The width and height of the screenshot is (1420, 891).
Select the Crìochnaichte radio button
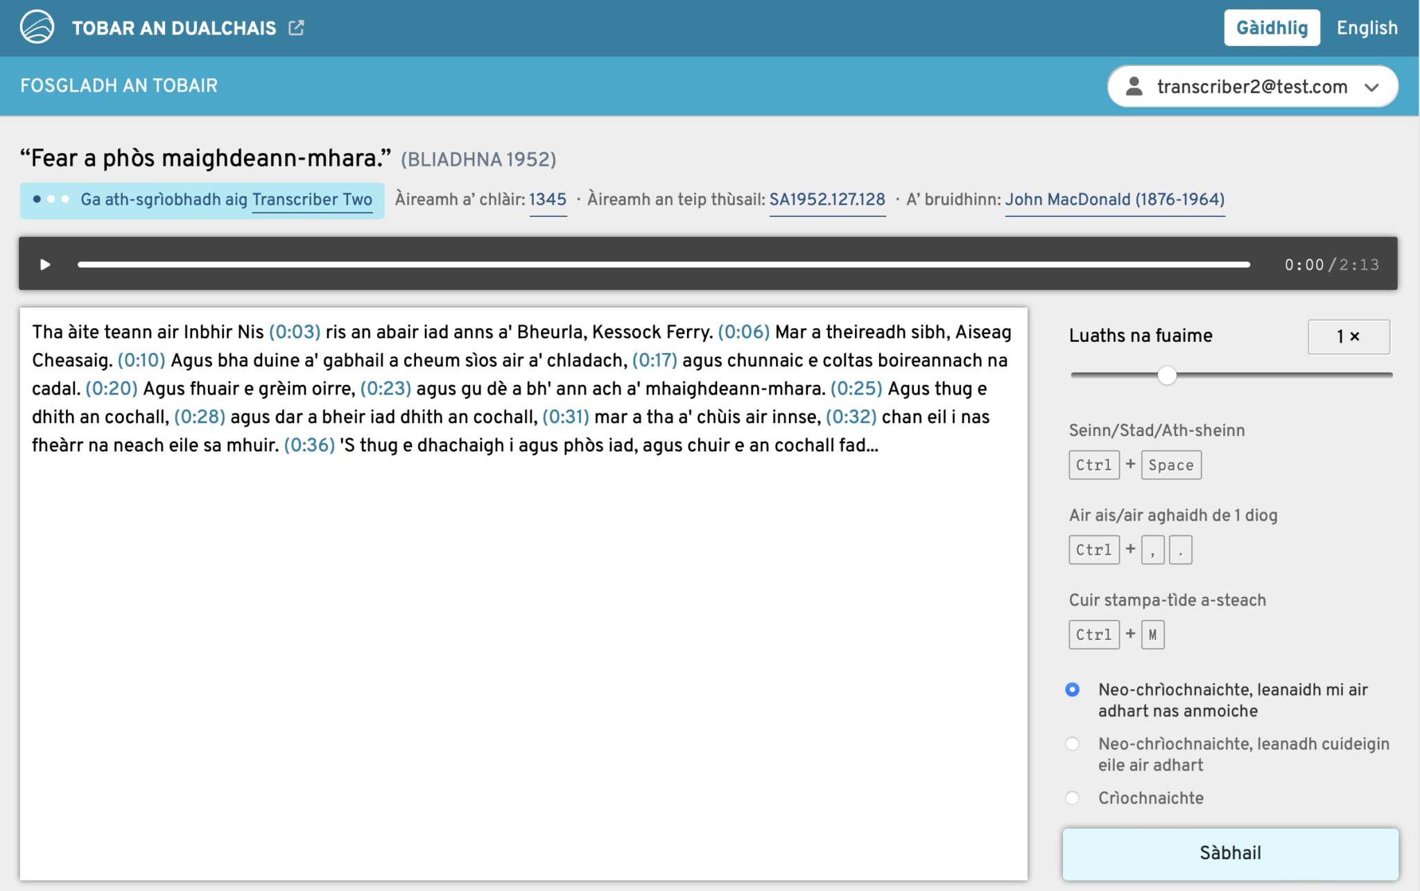tap(1072, 797)
